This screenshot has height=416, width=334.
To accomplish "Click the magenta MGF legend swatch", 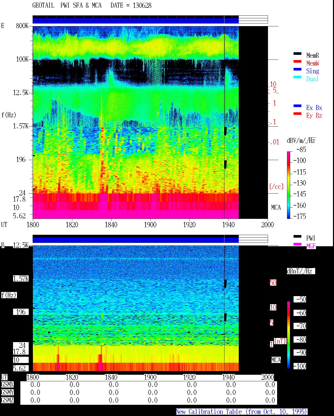I will 297,244.
